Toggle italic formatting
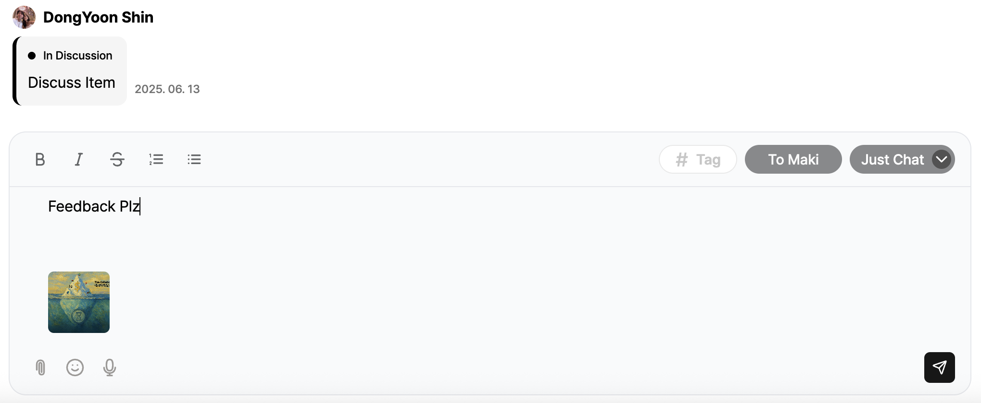981x403 pixels. [x=78, y=159]
